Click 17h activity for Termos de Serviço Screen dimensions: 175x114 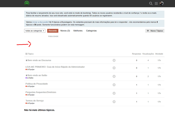pyautogui.click(x=159, y=102)
